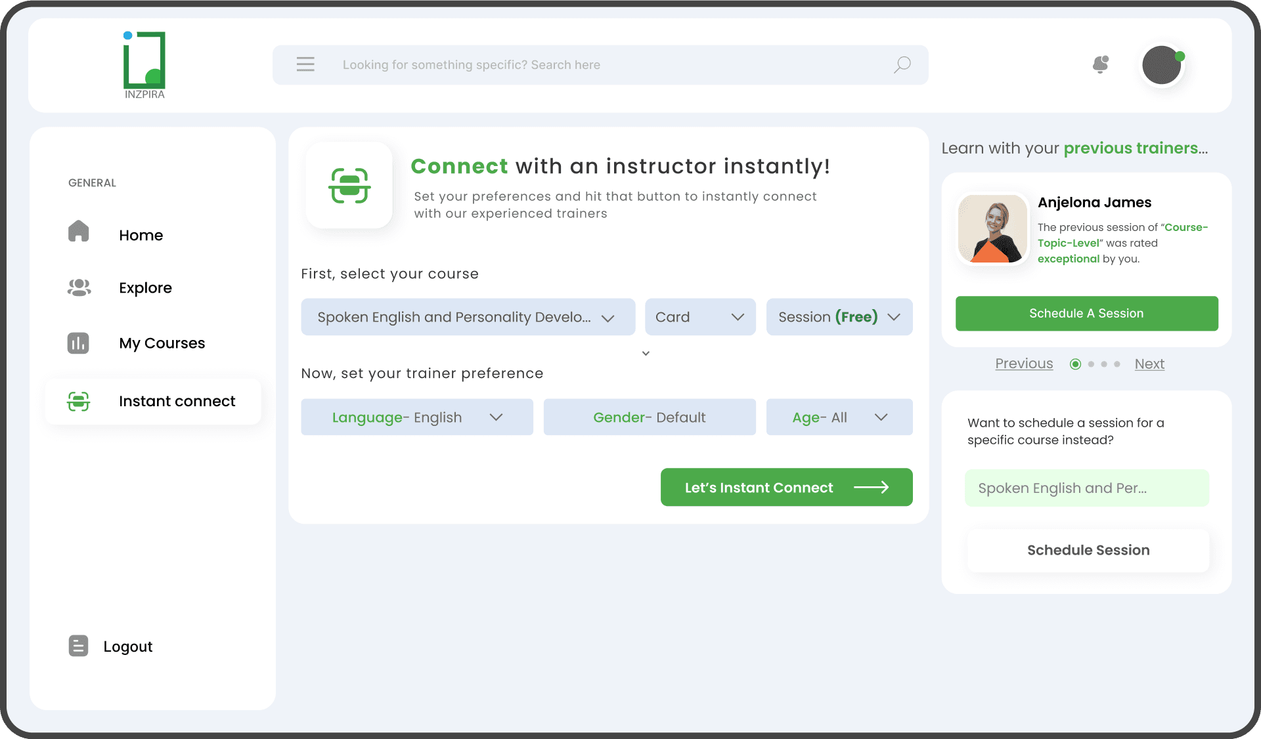The width and height of the screenshot is (1261, 739).
Task: Expand the Spoken English course dropdown
Action: point(468,317)
